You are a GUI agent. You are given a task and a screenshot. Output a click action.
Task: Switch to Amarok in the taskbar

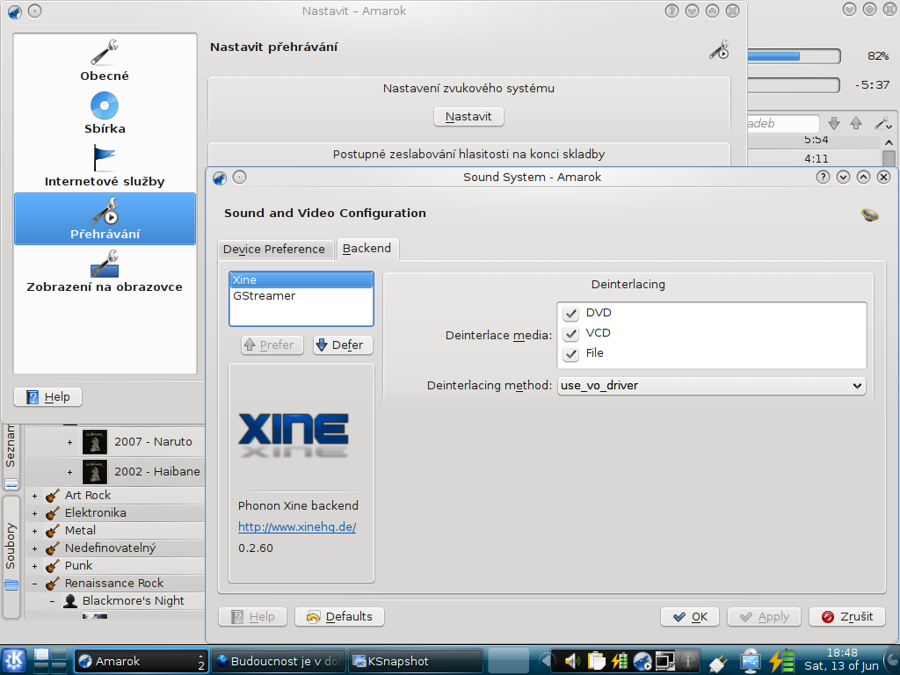point(142,661)
